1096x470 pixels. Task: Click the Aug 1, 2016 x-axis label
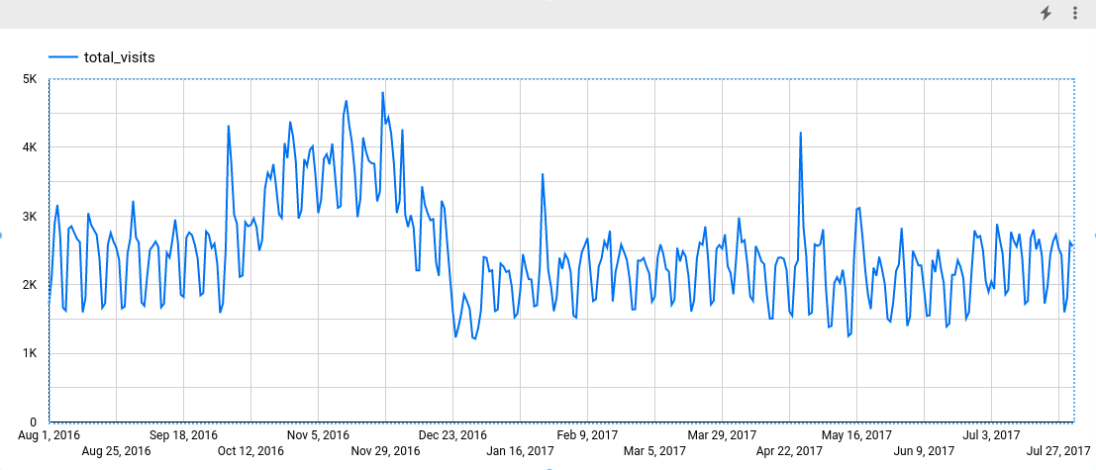coord(49,434)
